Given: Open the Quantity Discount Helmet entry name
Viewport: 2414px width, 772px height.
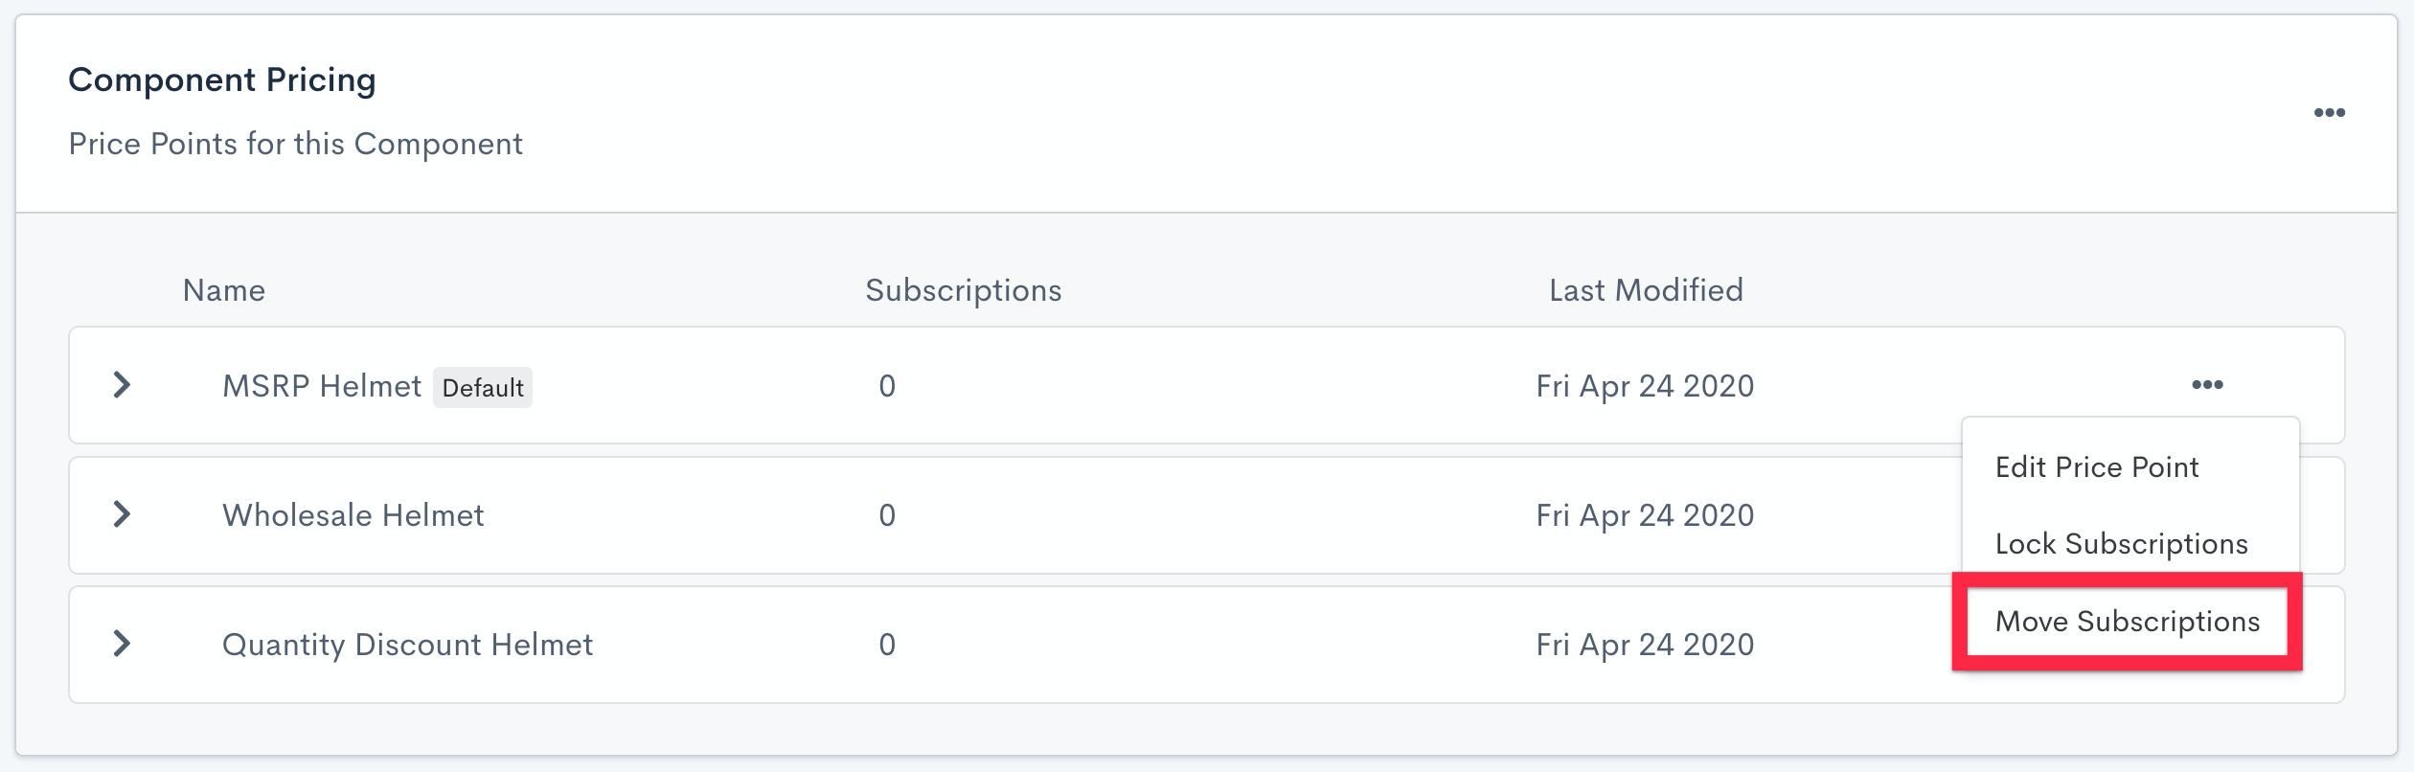Looking at the screenshot, I should pos(407,645).
